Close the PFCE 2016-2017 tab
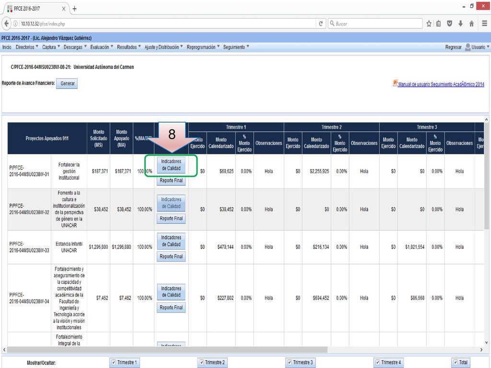Screen dimensions: 491x368 pyautogui.click(x=64, y=9)
